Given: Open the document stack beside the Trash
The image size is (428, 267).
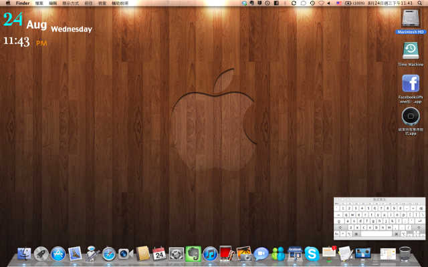Looking at the screenshot, I should pyautogui.click(x=388, y=254).
